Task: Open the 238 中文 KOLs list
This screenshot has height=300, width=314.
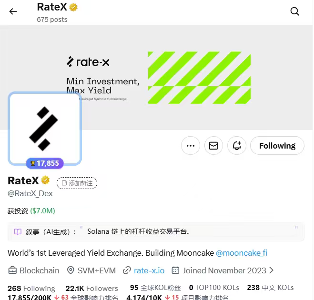Action: (270, 288)
